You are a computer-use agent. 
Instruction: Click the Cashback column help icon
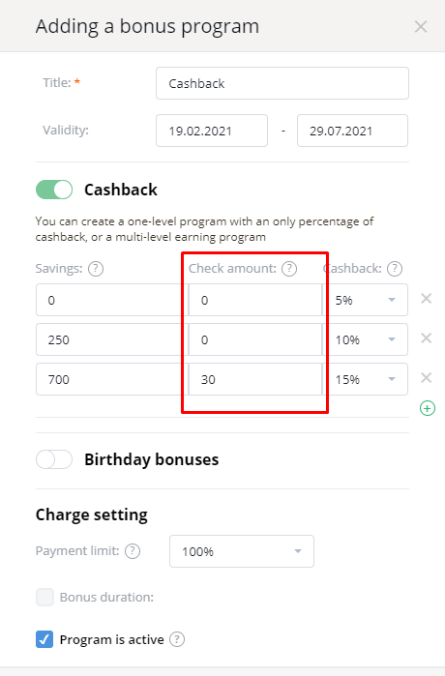[395, 269]
